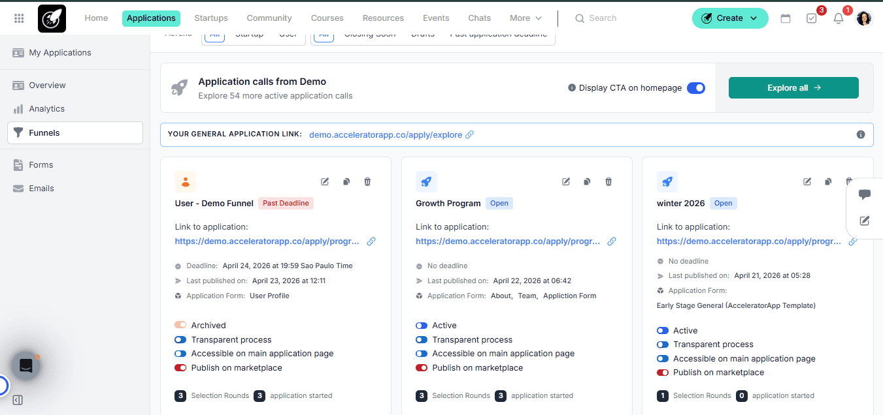Duplicate the Growth Program funnel
883x415 pixels.
(587, 181)
